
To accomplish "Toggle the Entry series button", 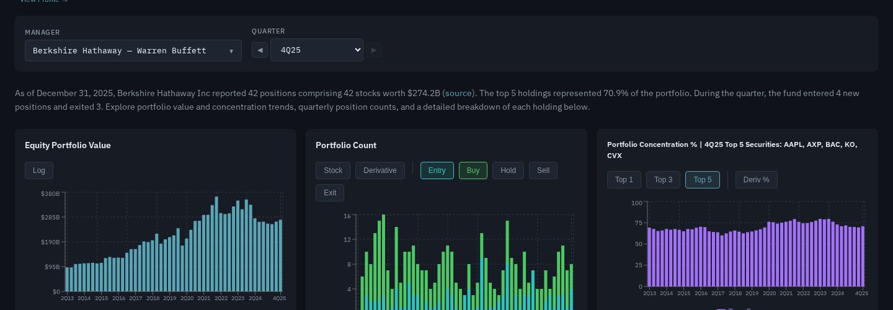I will coord(437,170).
